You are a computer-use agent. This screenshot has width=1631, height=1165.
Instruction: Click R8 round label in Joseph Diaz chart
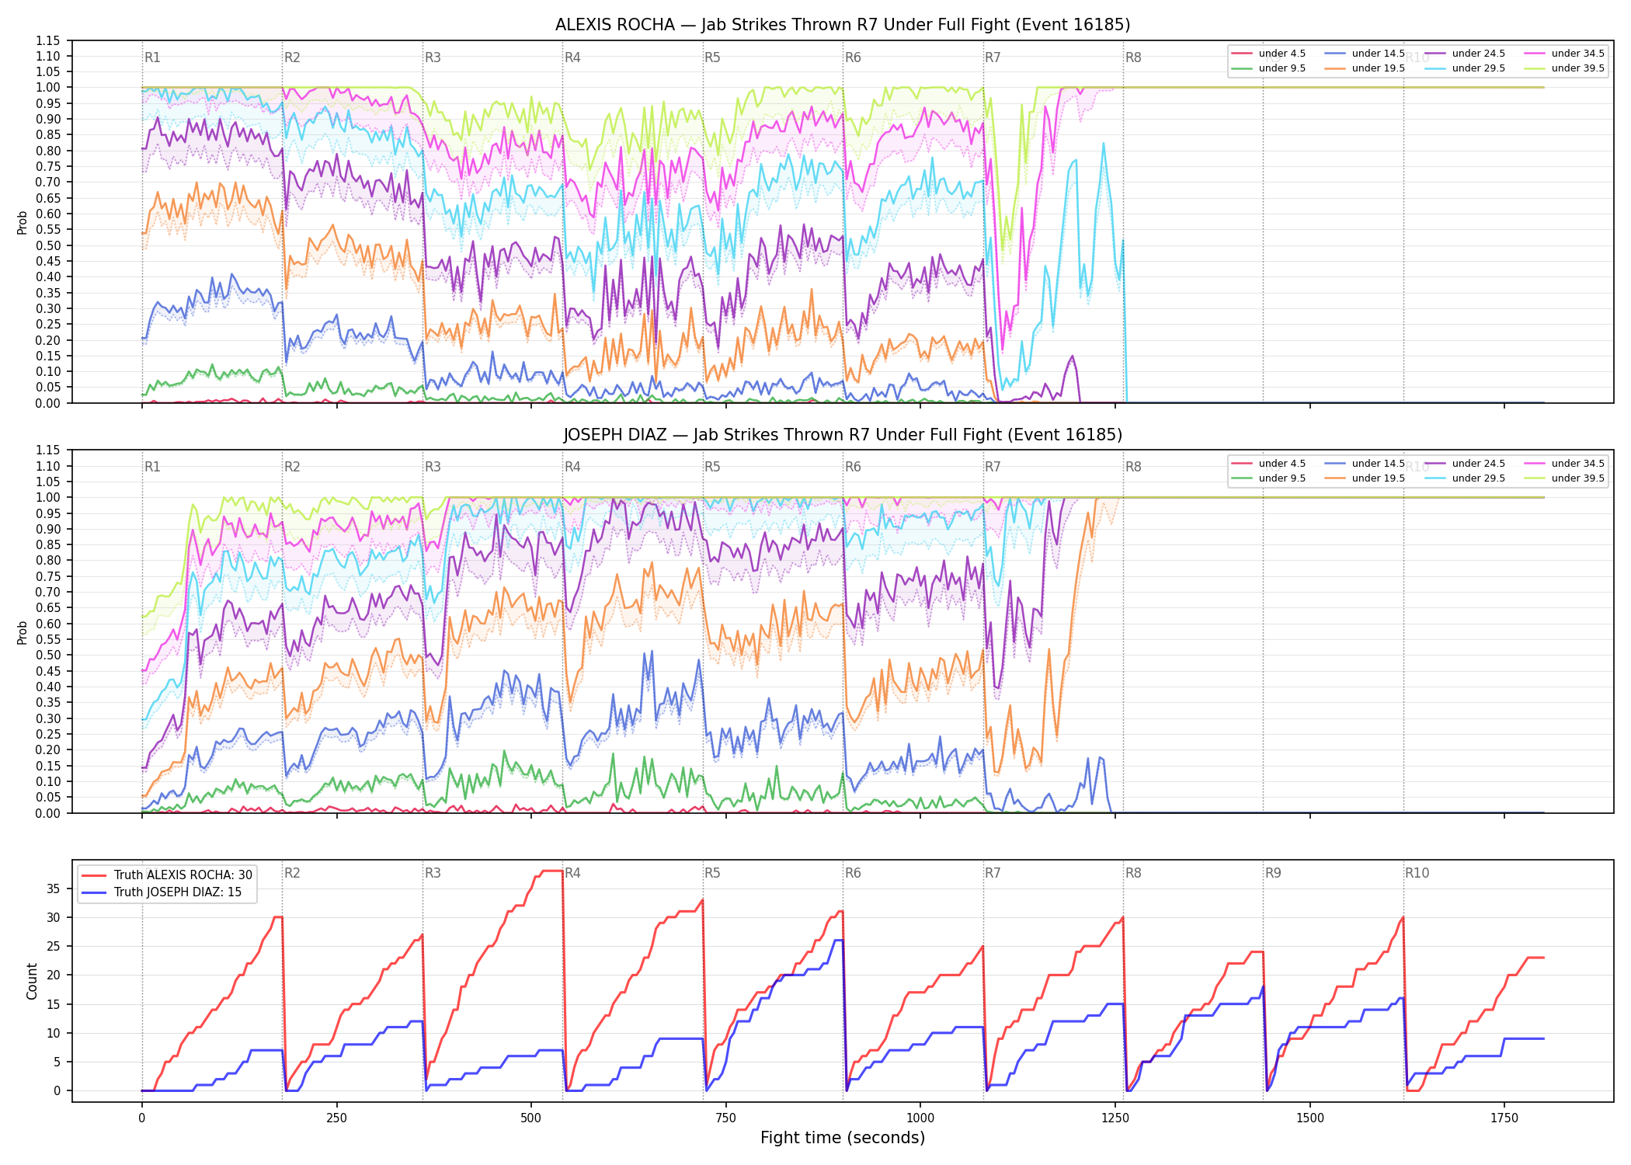[1133, 467]
